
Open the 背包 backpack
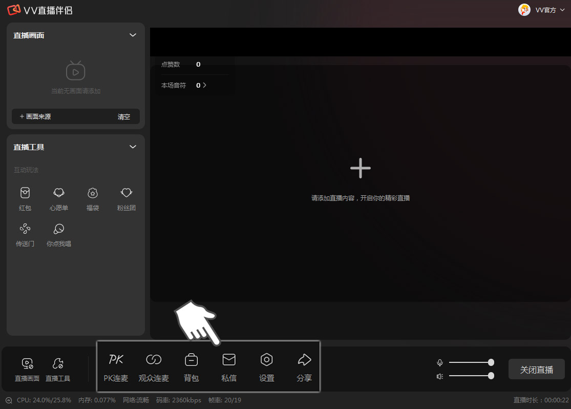click(x=191, y=366)
